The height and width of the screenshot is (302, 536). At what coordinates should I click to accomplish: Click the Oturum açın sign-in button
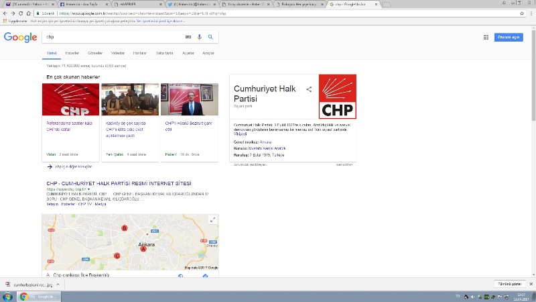tap(509, 37)
